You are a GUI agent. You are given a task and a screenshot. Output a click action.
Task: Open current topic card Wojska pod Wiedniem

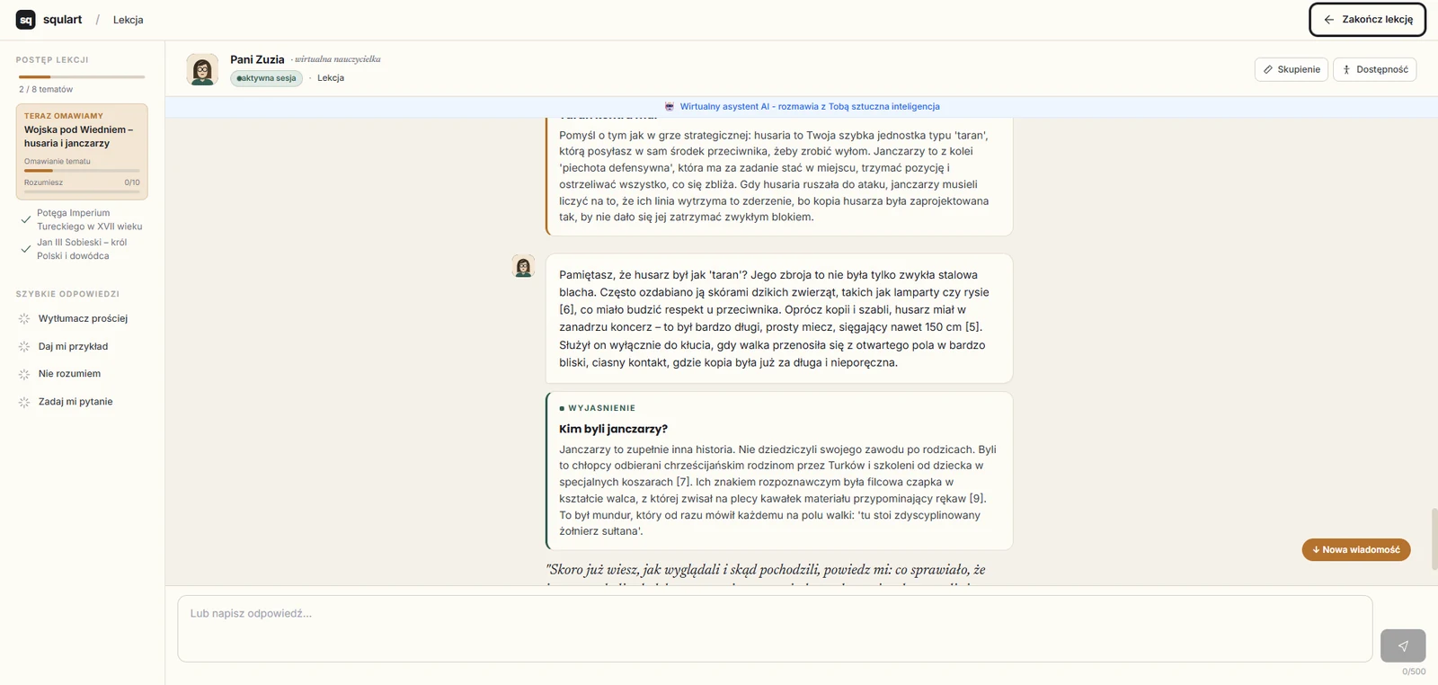point(82,151)
